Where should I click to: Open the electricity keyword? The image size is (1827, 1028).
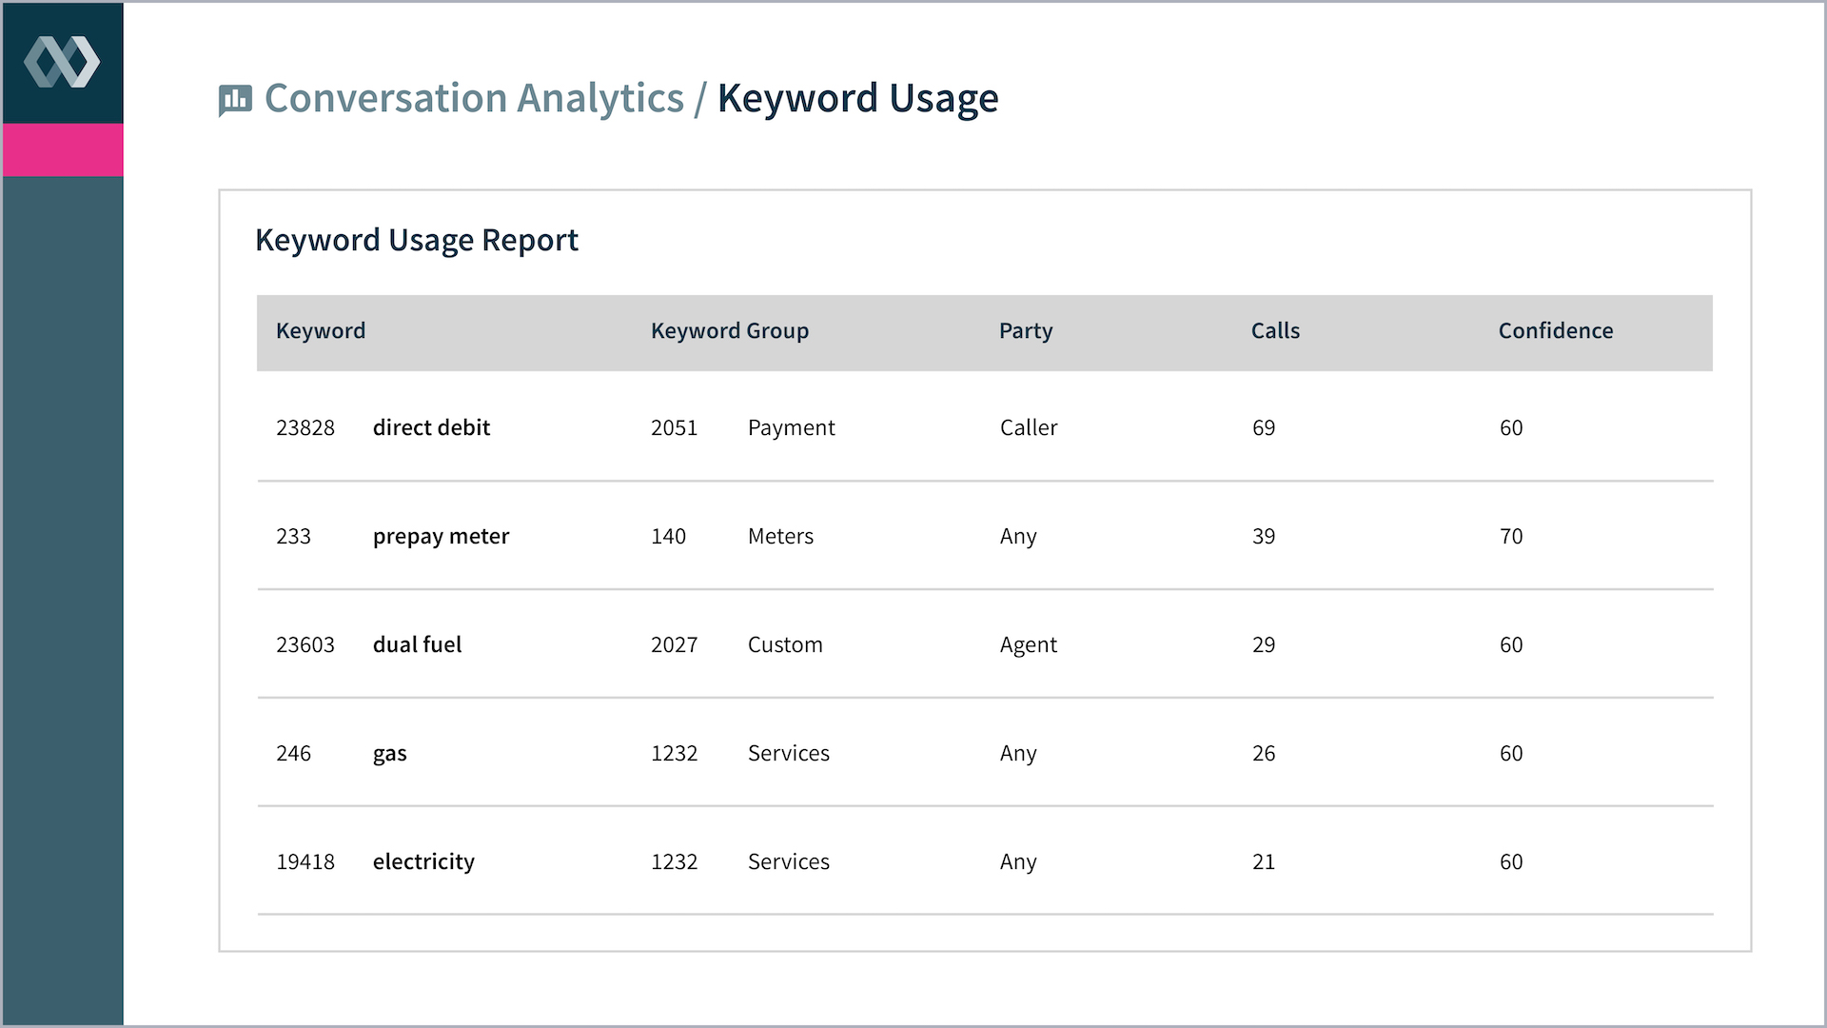click(423, 861)
